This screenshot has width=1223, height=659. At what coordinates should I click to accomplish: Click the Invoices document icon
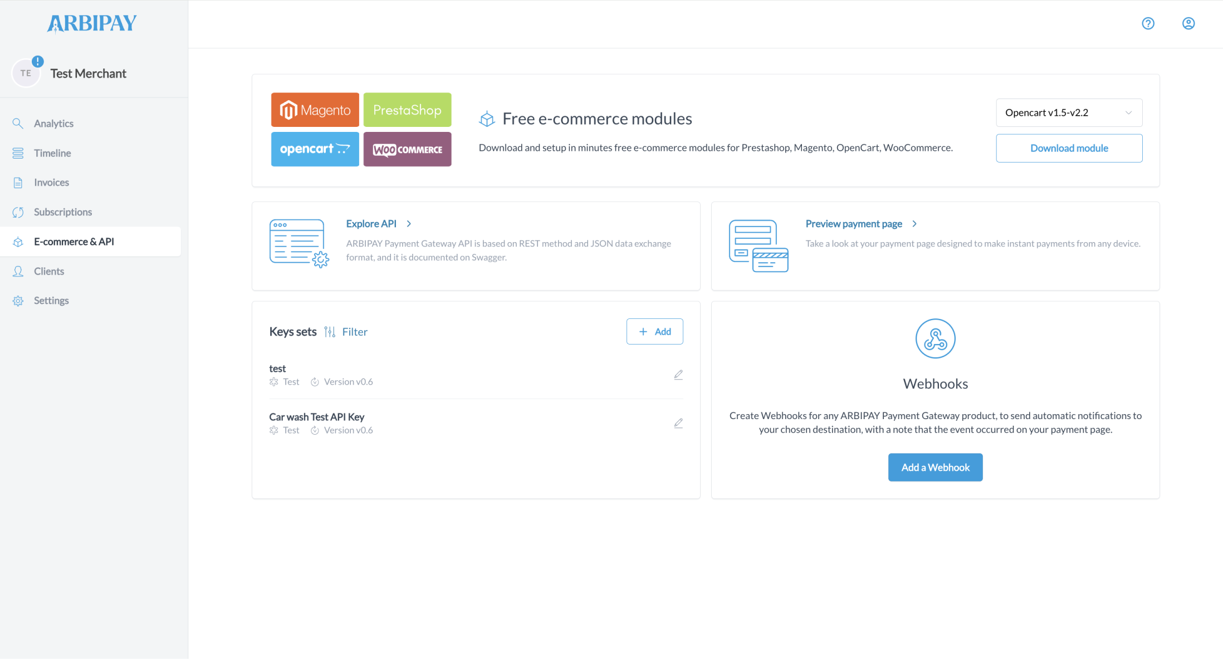pos(18,182)
